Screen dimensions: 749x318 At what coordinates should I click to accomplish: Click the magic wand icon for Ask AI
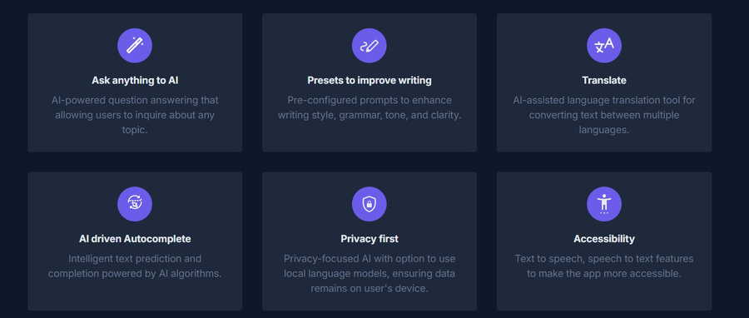135,45
